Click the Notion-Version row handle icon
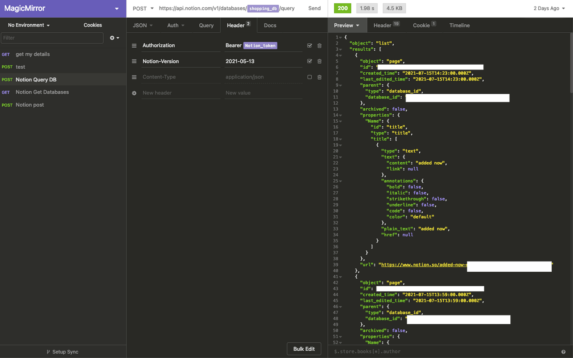Viewport: 573px width, 358px height. (x=134, y=61)
